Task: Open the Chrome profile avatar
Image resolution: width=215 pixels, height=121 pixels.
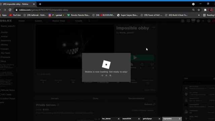Action: point(211,10)
